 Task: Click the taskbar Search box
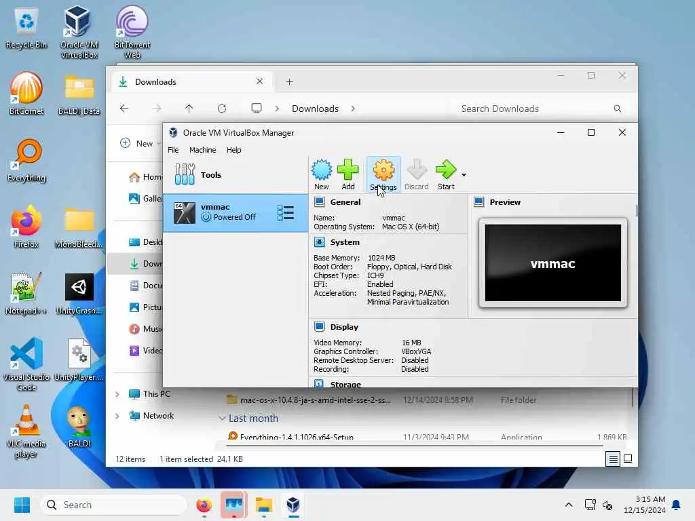tap(114, 505)
